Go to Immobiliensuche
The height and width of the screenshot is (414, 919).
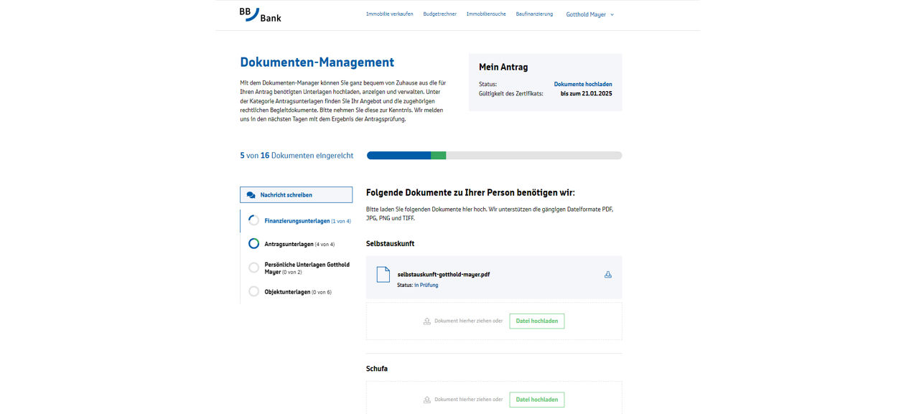click(x=486, y=14)
